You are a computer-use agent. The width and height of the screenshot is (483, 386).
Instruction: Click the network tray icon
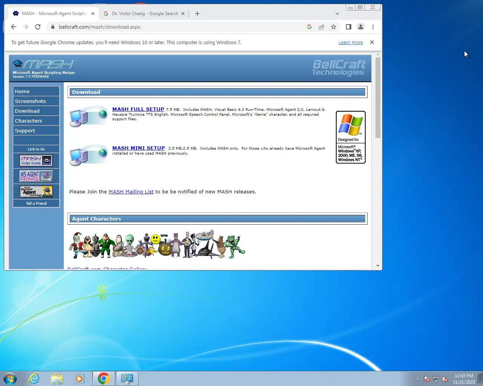(436, 379)
